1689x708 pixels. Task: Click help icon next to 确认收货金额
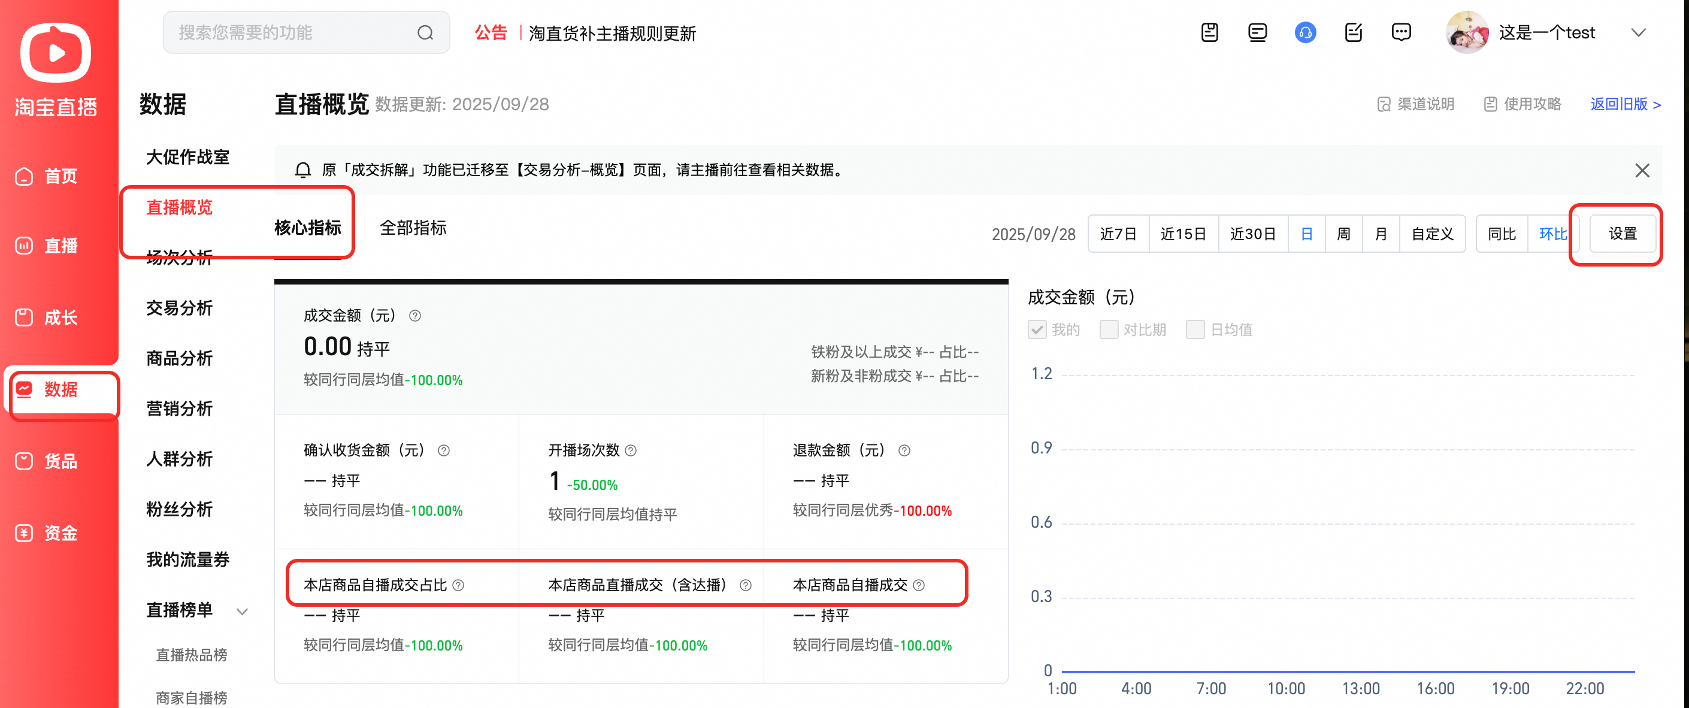pyautogui.click(x=444, y=451)
